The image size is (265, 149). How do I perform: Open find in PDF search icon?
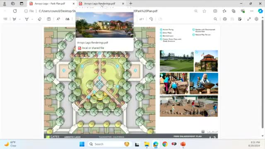(215, 19)
